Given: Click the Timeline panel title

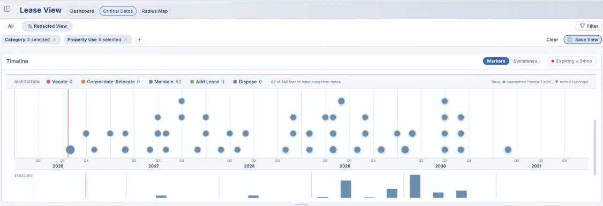Looking at the screenshot, I should point(17,61).
